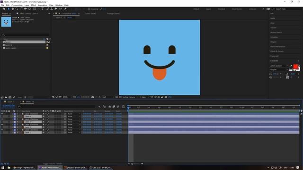Screen dimensions: 303x170
Task: Open the File menu
Action: tap(2, 5)
